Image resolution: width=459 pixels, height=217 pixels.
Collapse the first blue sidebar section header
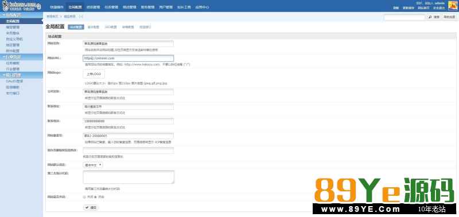pos(21,15)
